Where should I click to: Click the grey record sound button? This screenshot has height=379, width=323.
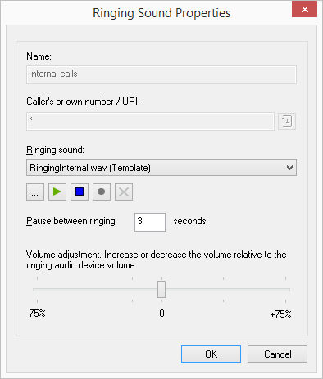(102, 192)
